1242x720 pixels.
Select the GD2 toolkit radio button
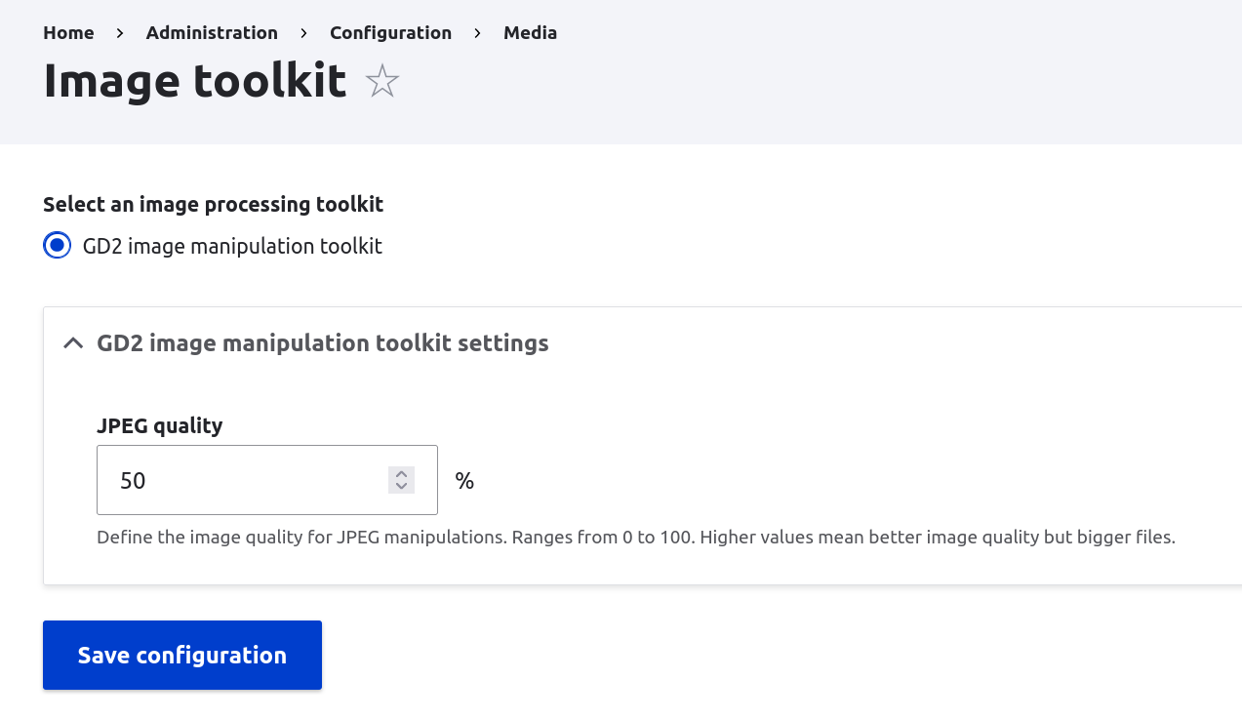tap(58, 246)
